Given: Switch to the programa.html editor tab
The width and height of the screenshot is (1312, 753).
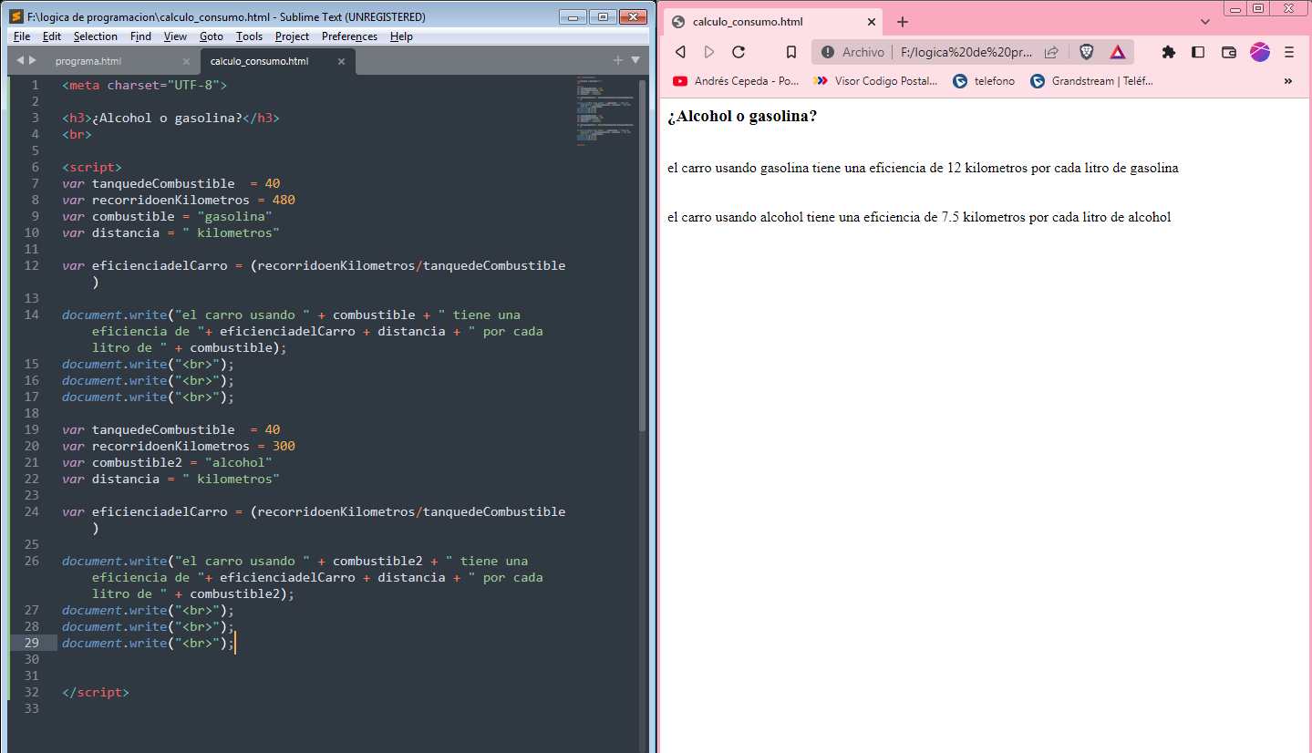Looking at the screenshot, I should click(x=88, y=61).
